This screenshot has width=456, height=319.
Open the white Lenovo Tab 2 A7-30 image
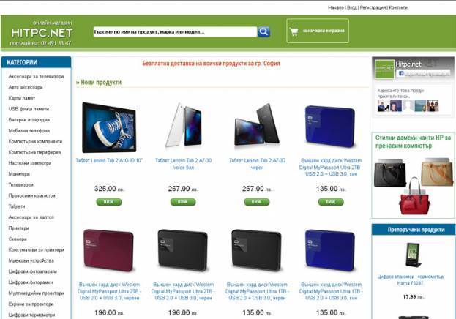[x=184, y=124]
